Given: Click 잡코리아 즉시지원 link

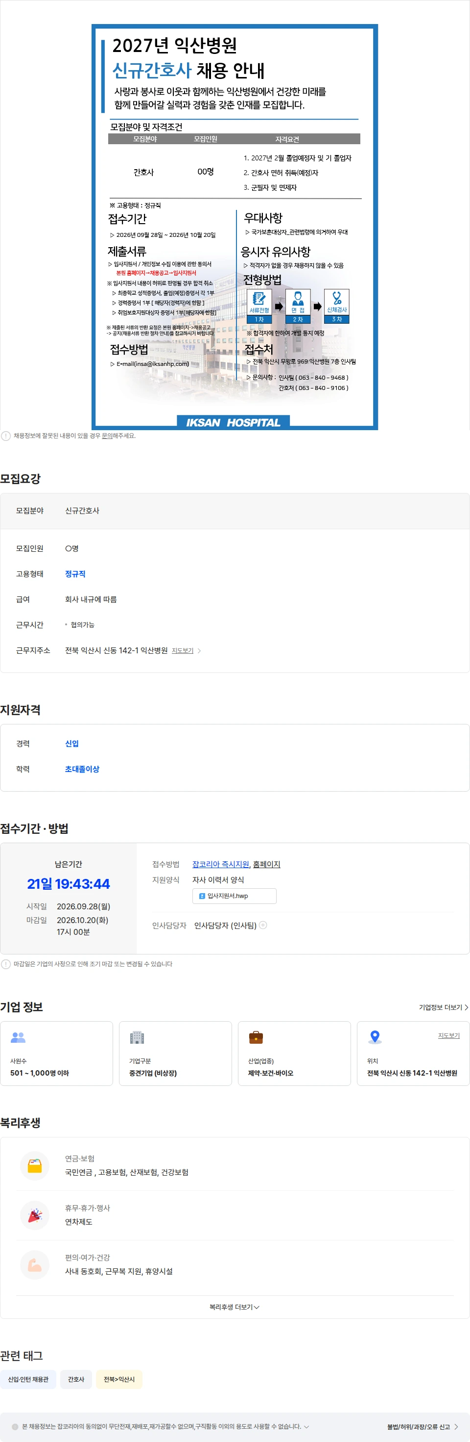Looking at the screenshot, I should 221,864.
